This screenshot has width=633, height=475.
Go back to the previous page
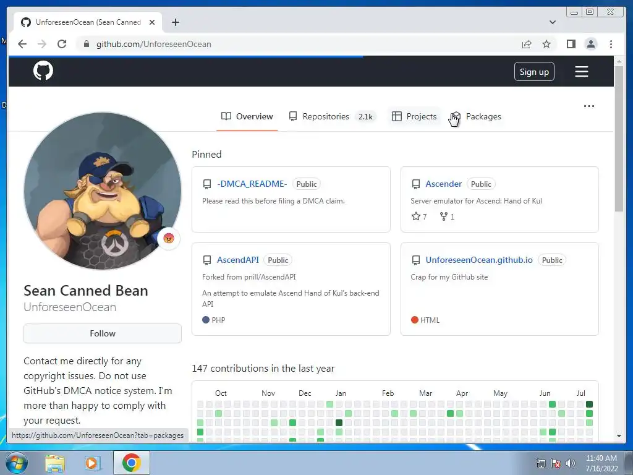[22, 44]
